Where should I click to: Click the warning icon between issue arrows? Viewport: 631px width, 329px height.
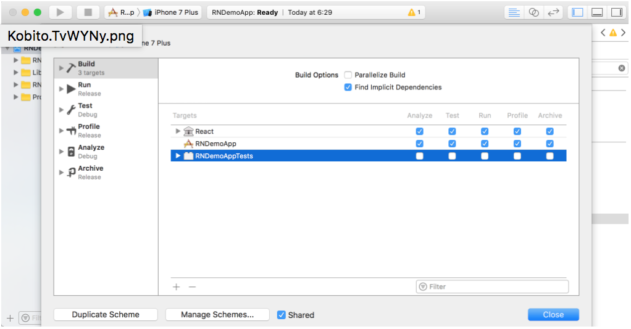click(x=613, y=33)
